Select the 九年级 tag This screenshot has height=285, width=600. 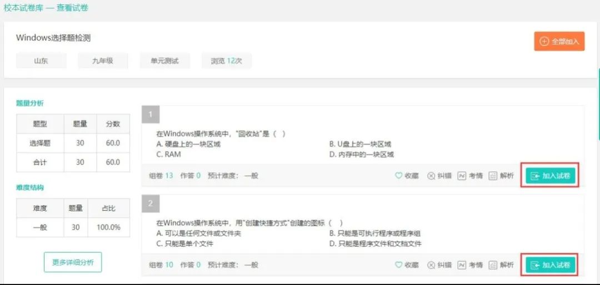point(103,61)
